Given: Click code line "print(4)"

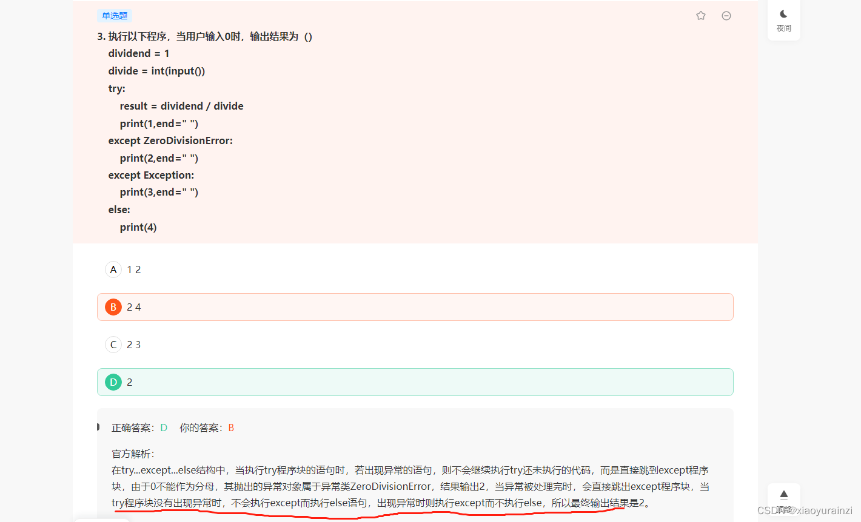Looking at the screenshot, I should 138,227.
